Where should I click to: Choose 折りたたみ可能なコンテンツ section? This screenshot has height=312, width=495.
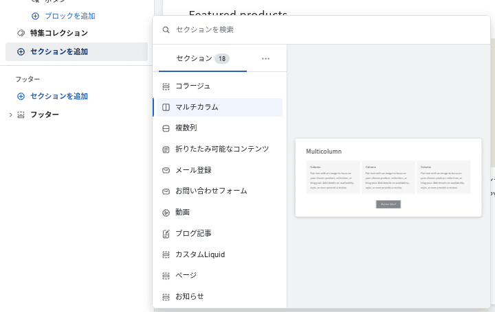[x=219, y=149]
